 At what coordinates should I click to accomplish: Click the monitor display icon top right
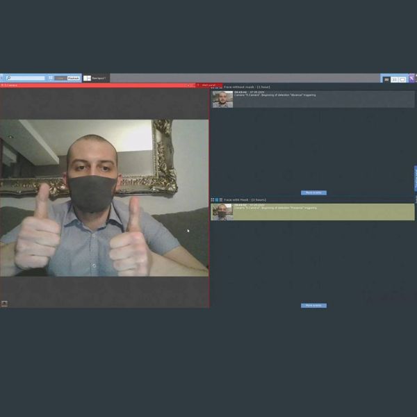point(402,79)
